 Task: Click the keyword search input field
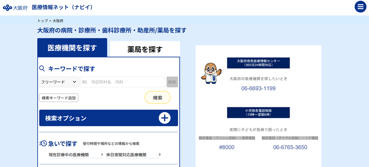point(122,82)
